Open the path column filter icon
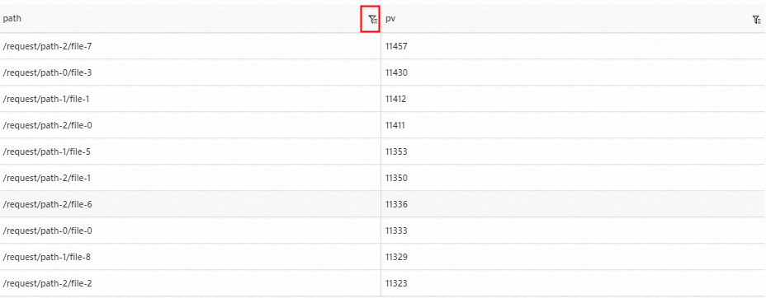This screenshot has height=298, width=766. click(x=373, y=20)
